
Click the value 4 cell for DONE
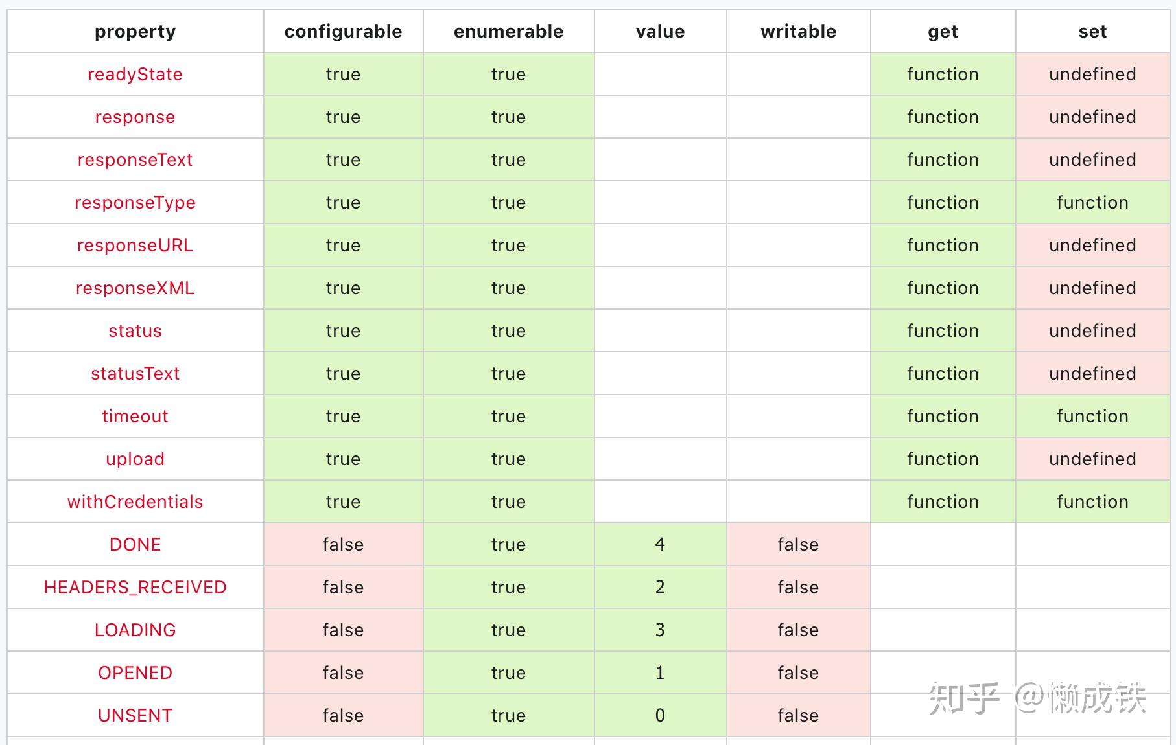[660, 544]
